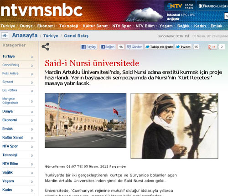Select Teknoloji from the top menu
228x196 pixels.
pos(68,26)
